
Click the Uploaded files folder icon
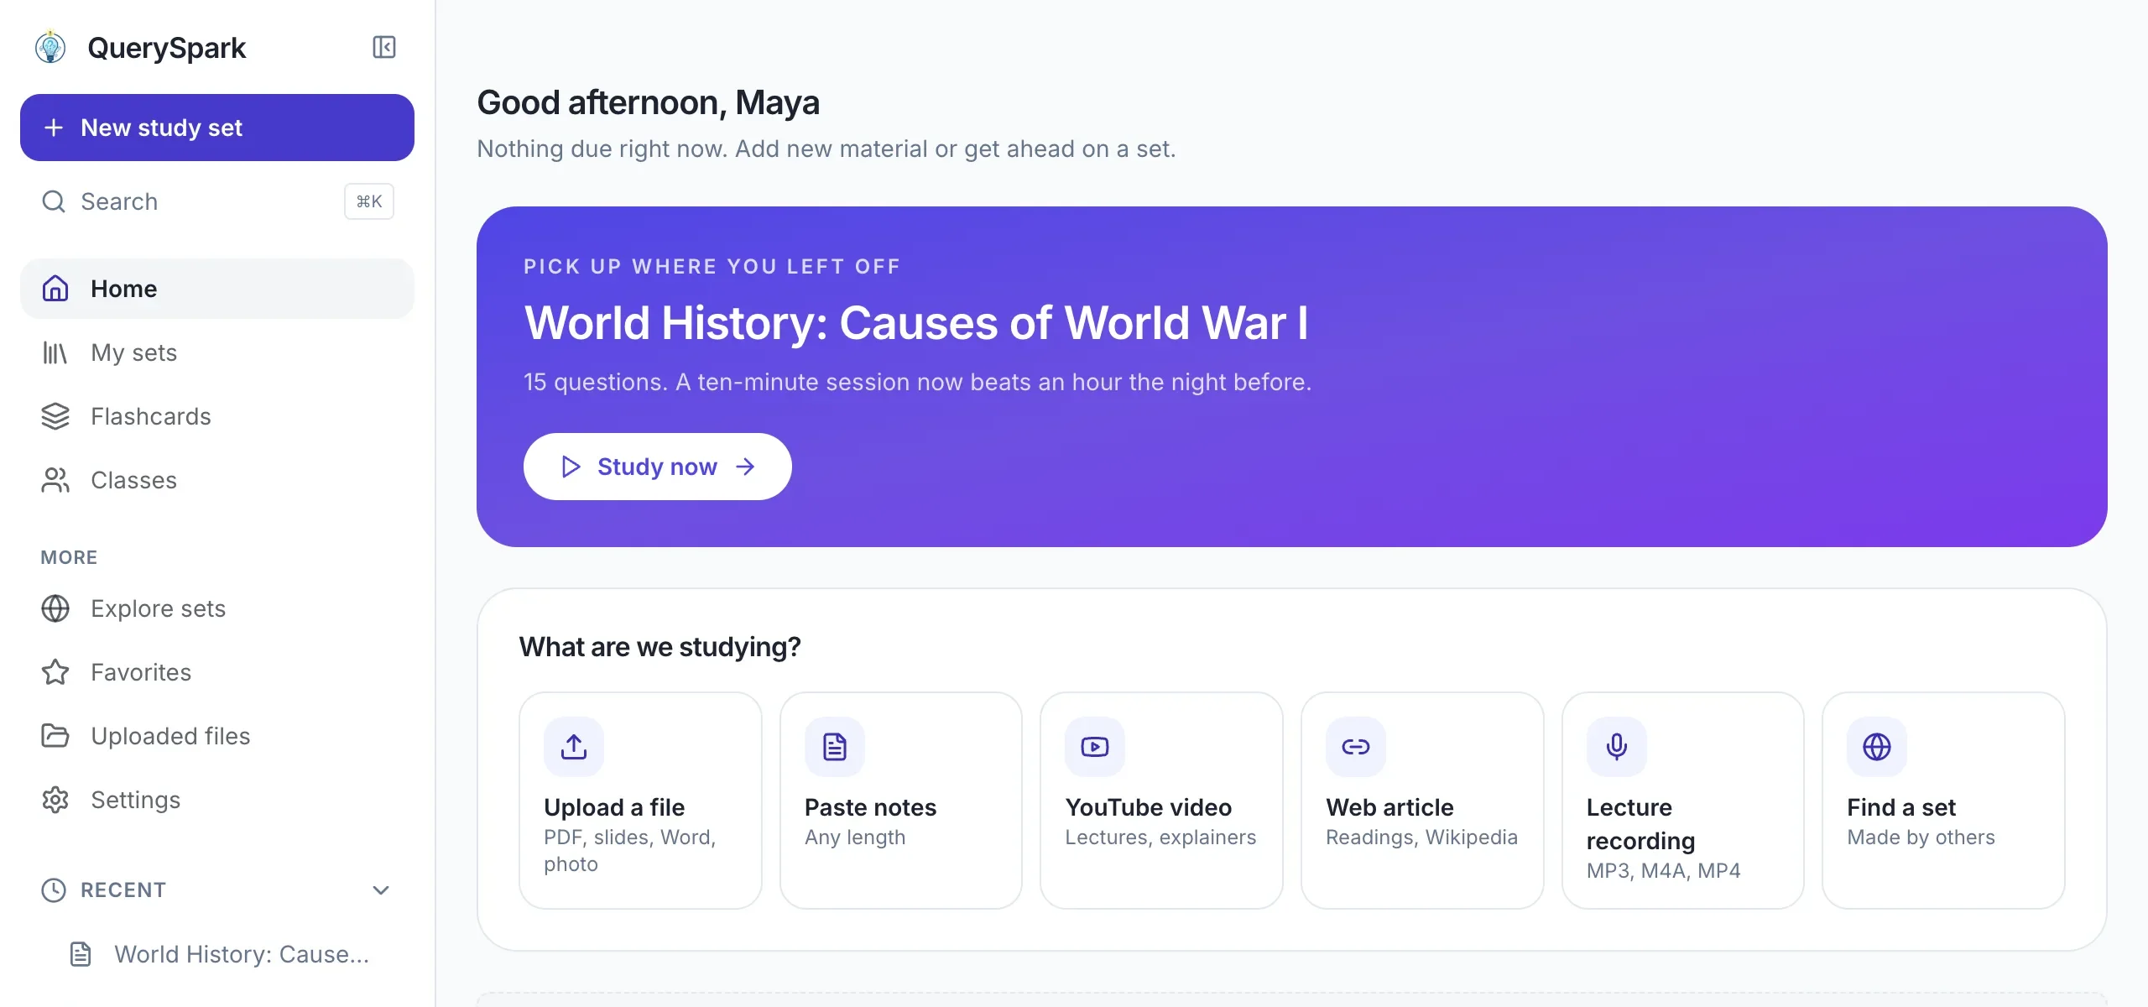point(55,736)
